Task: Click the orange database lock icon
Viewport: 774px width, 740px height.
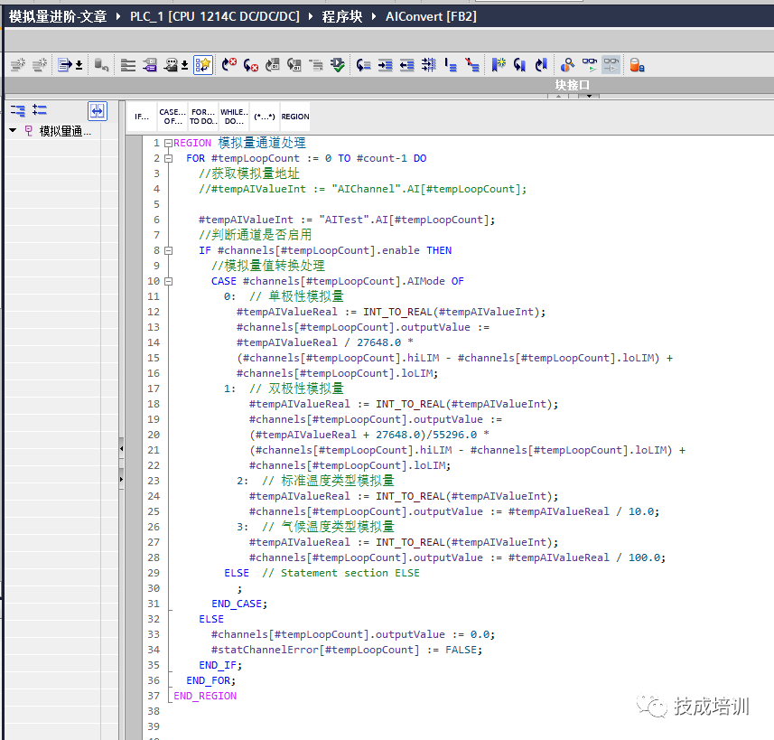Action: pyautogui.click(x=637, y=65)
